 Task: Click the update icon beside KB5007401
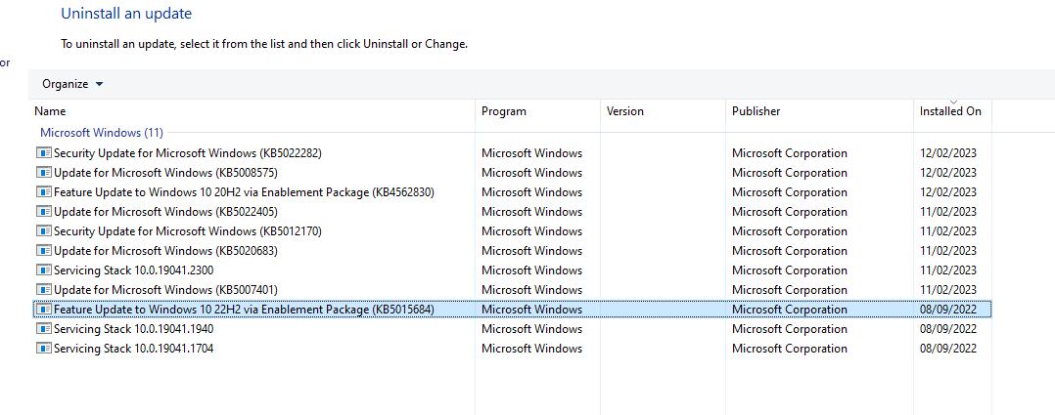point(44,289)
